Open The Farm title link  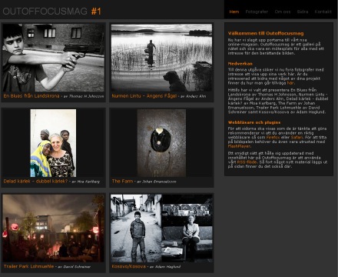point(122,181)
